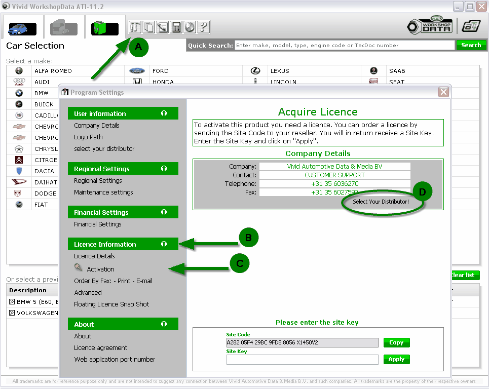Collapse the User information section

click(164, 113)
